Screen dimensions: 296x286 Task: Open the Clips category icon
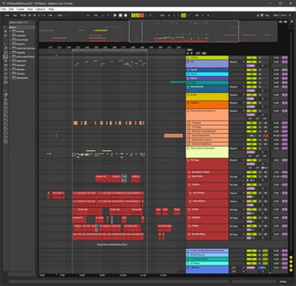tap(5, 78)
